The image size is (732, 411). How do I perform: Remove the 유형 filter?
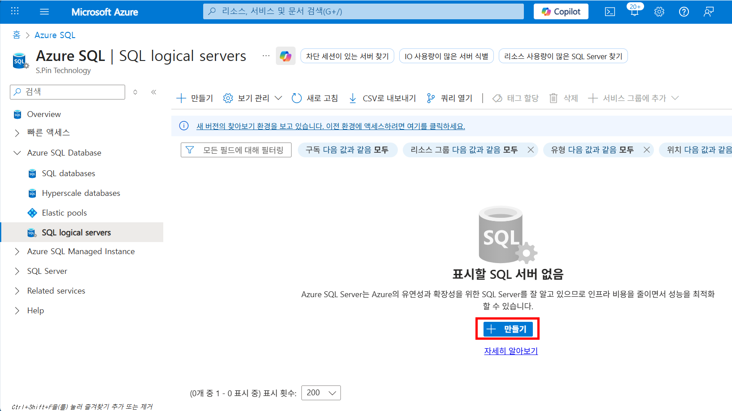[x=647, y=150]
